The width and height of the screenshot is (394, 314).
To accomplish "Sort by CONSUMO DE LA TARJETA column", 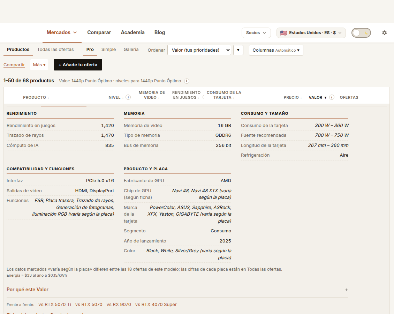I will pos(223,95).
